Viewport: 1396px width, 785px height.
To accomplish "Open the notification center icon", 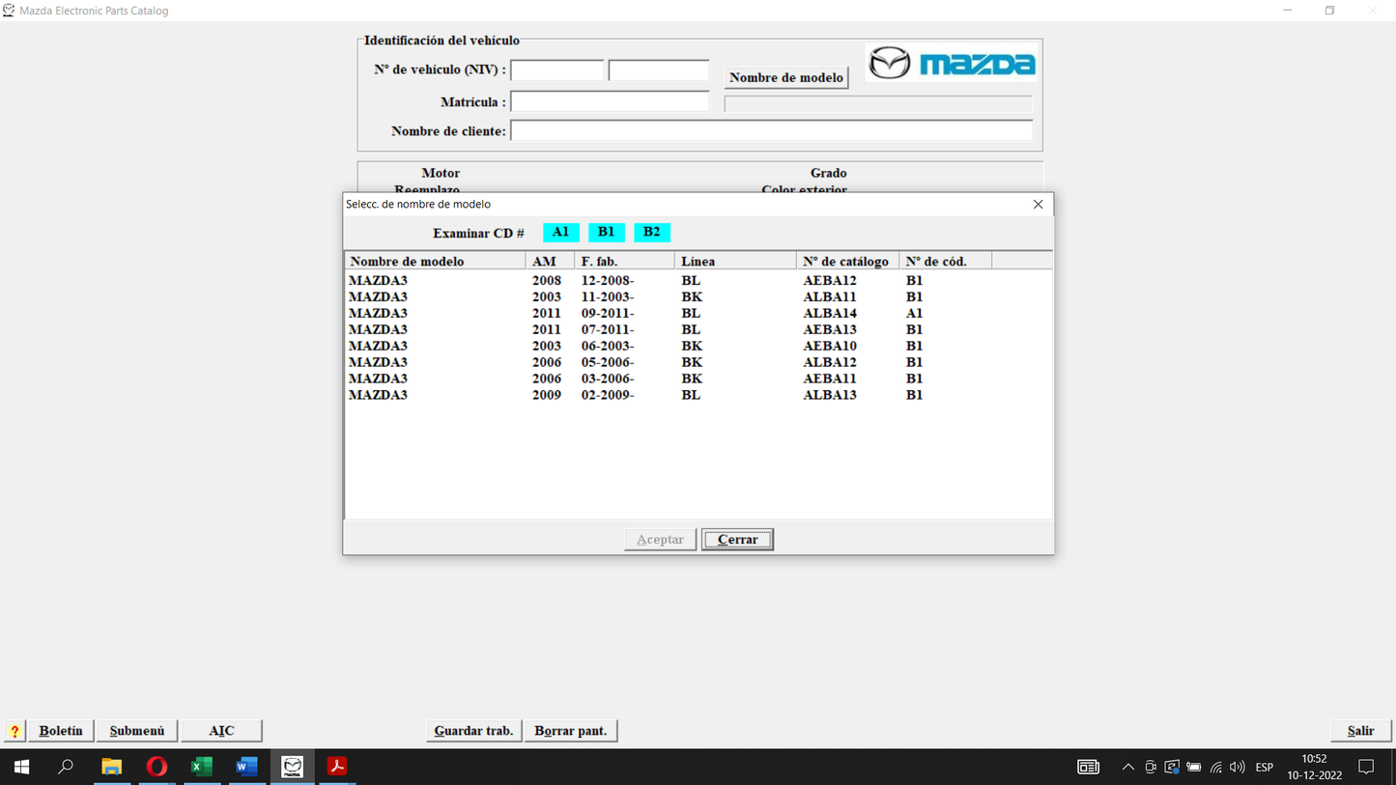I will [x=1366, y=767].
